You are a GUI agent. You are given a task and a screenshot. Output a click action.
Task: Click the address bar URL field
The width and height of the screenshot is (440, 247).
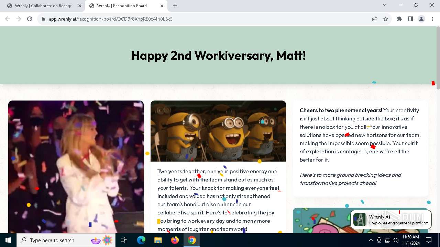(206, 19)
